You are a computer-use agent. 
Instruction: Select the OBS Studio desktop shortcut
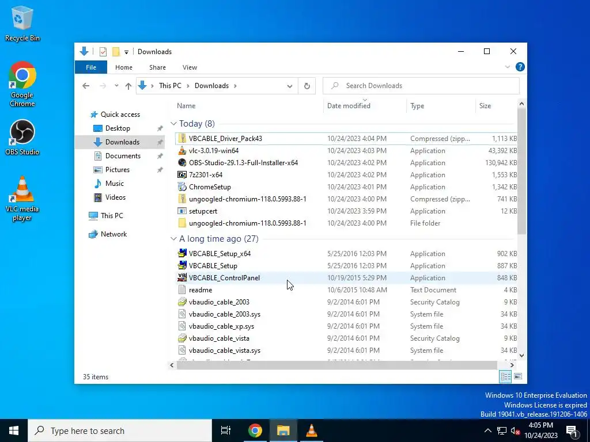[x=22, y=138]
